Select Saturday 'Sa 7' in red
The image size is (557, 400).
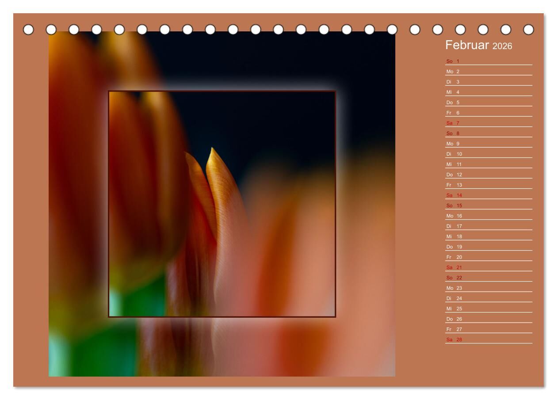click(x=453, y=123)
